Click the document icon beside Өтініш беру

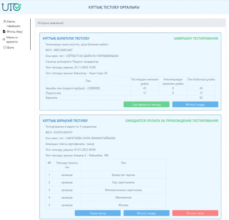pyautogui.click(x=4, y=32)
